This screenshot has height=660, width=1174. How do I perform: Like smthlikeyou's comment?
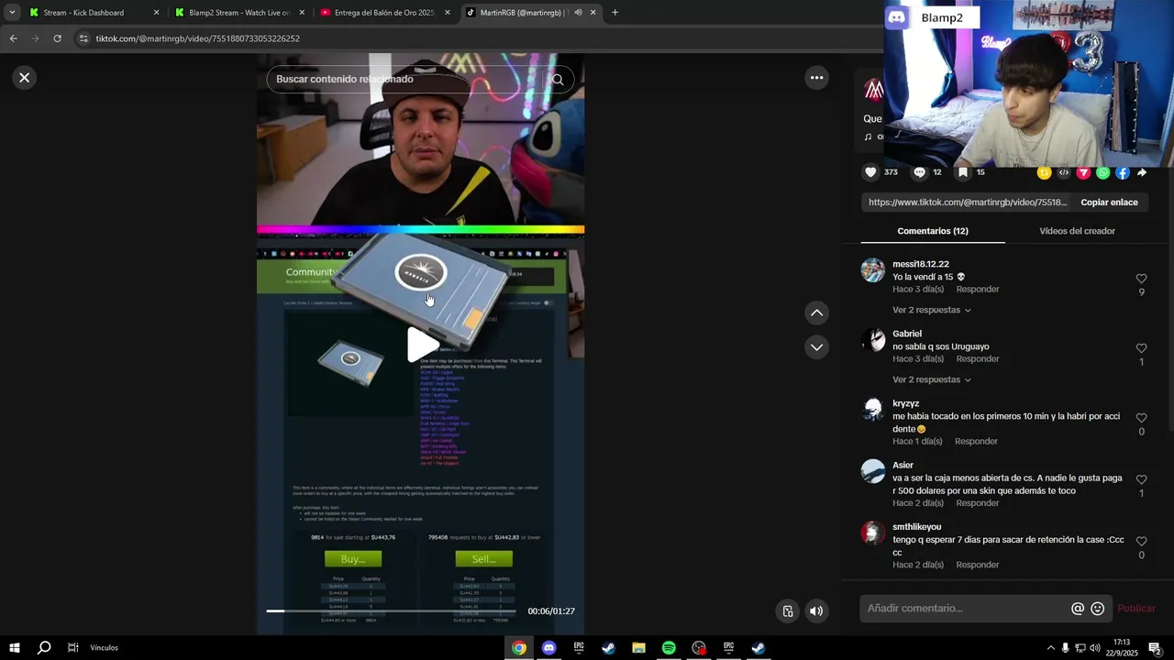(x=1141, y=542)
